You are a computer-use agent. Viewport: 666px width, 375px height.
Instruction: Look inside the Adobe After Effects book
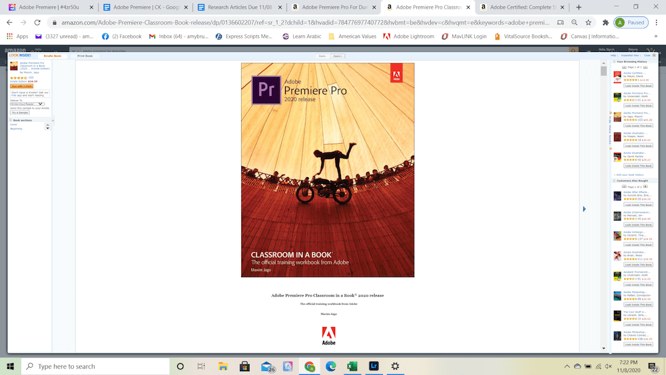639,204
